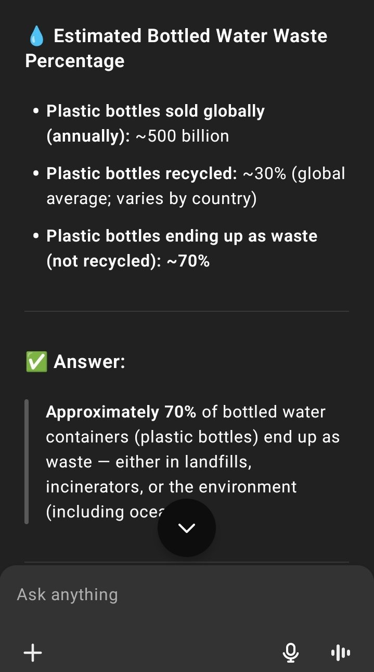Click the grey quote bar beside the answer
Viewport: 374px width, 672px height.
tap(27, 461)
